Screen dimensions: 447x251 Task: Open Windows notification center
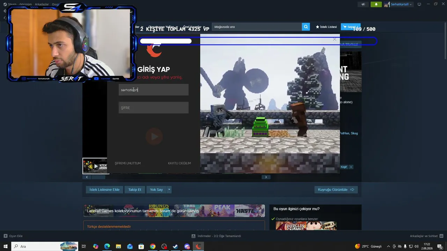(440, 246)
